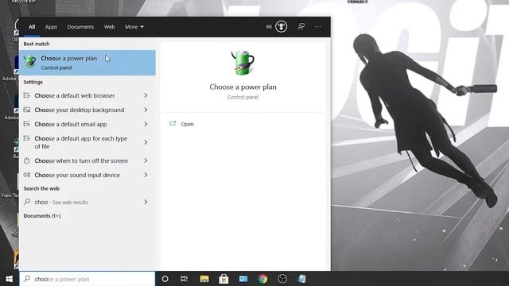
Task: Click the power icon beside 'Choose when to turn off the screen'
Action: click(x=27, y=160)
